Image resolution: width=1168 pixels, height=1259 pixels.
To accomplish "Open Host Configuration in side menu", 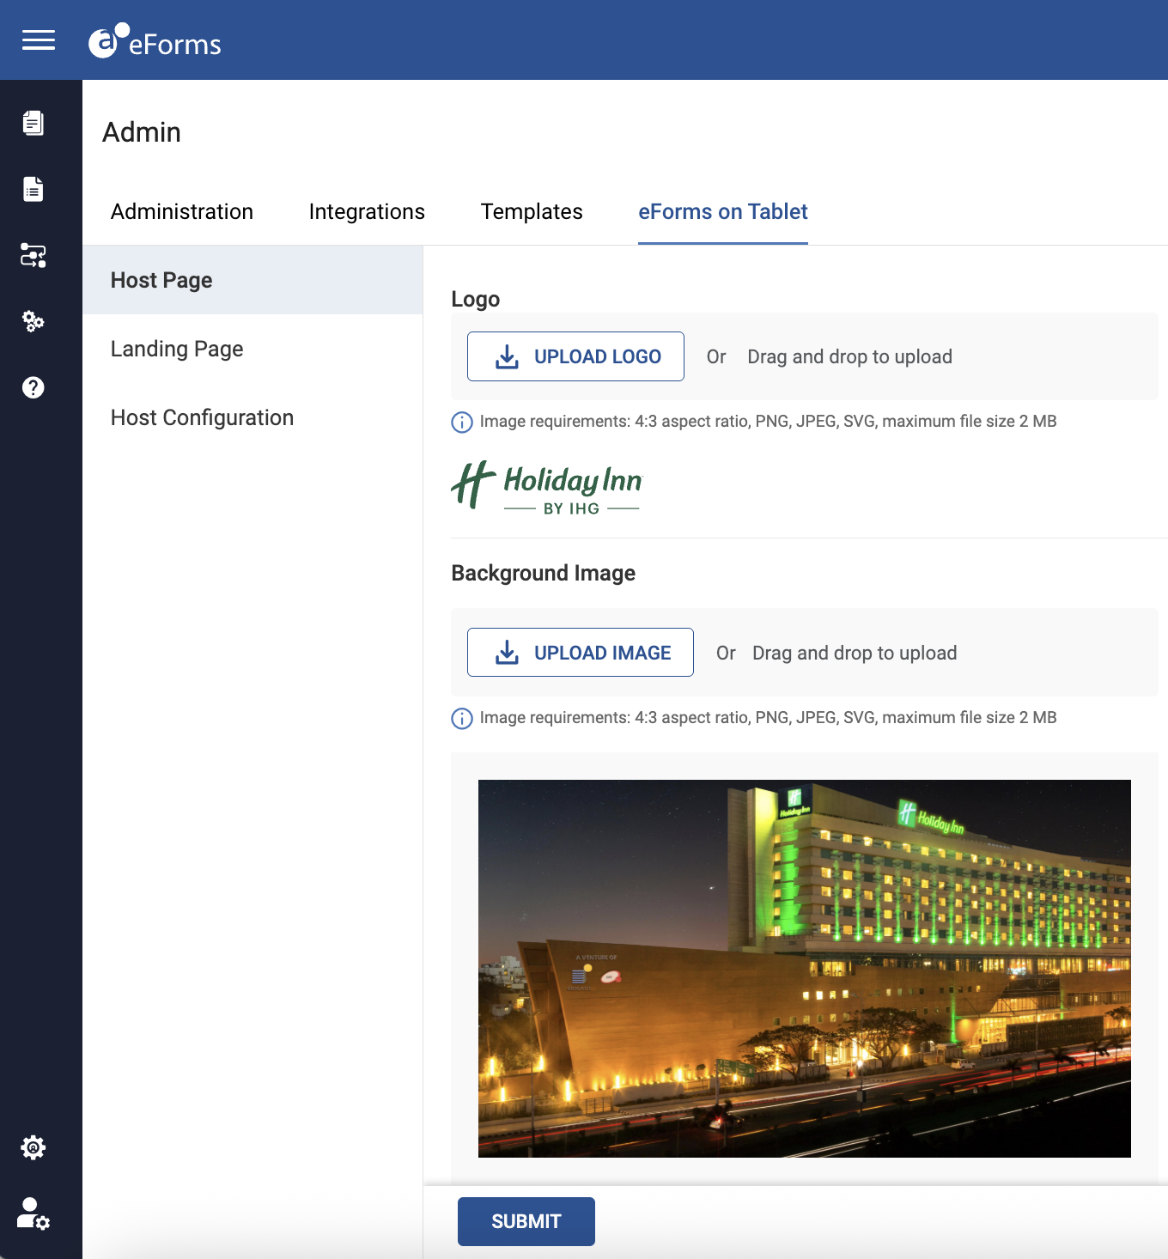I will tap(252, 417).
